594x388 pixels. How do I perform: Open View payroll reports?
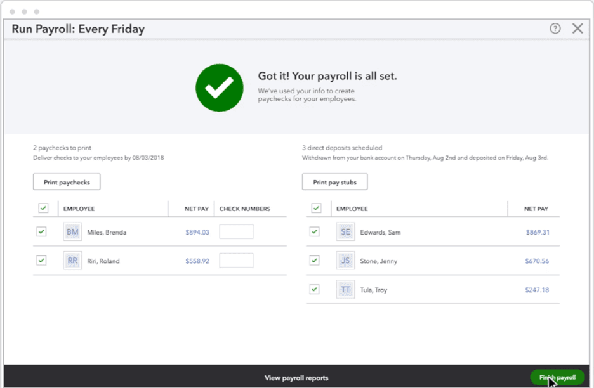click(296, 377)
